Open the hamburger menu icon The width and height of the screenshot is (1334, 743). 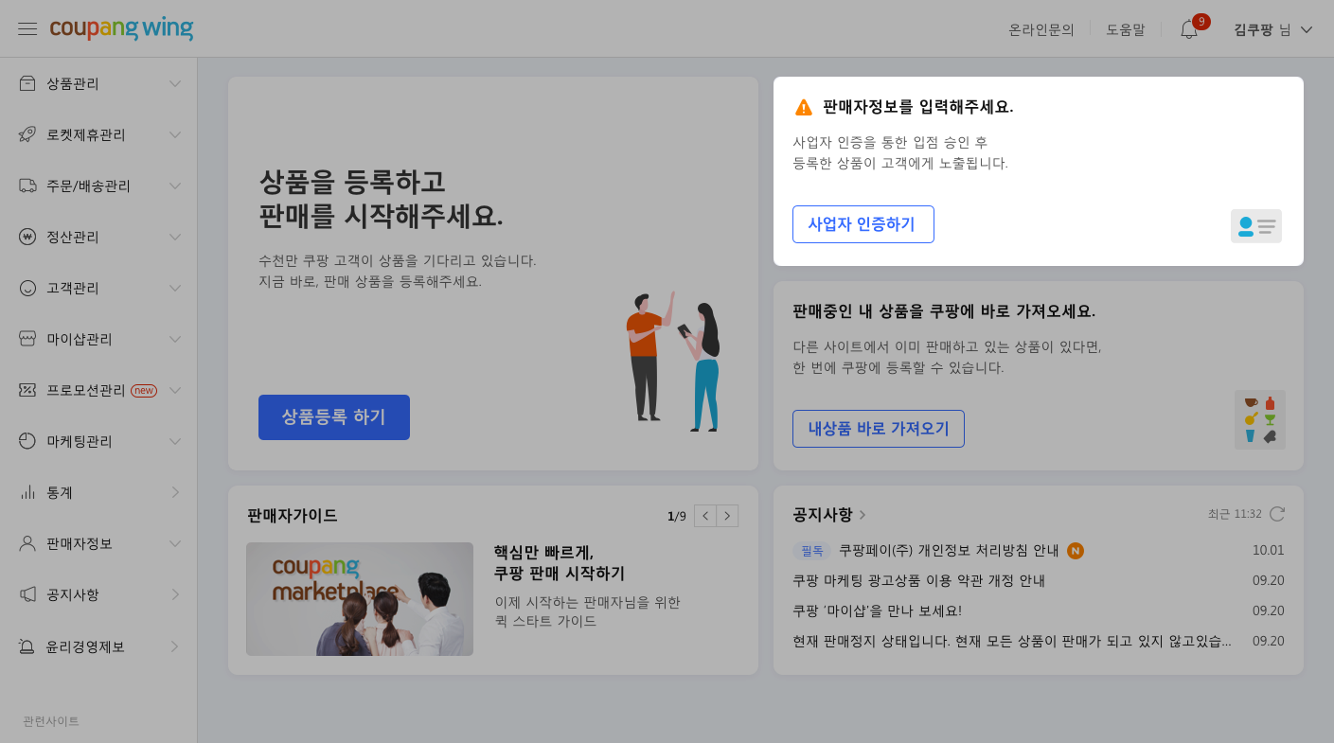tap(27, 28)
